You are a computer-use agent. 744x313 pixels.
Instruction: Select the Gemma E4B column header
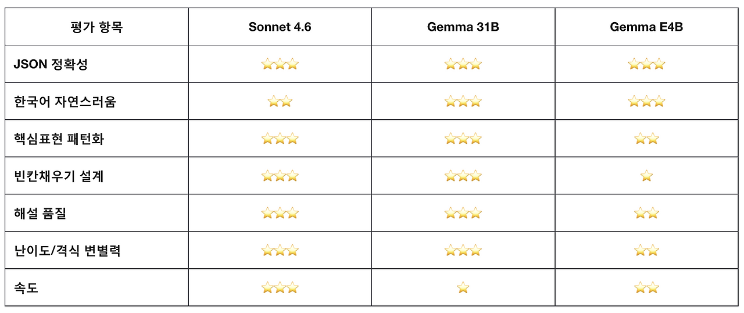click(x=646, y=27)
